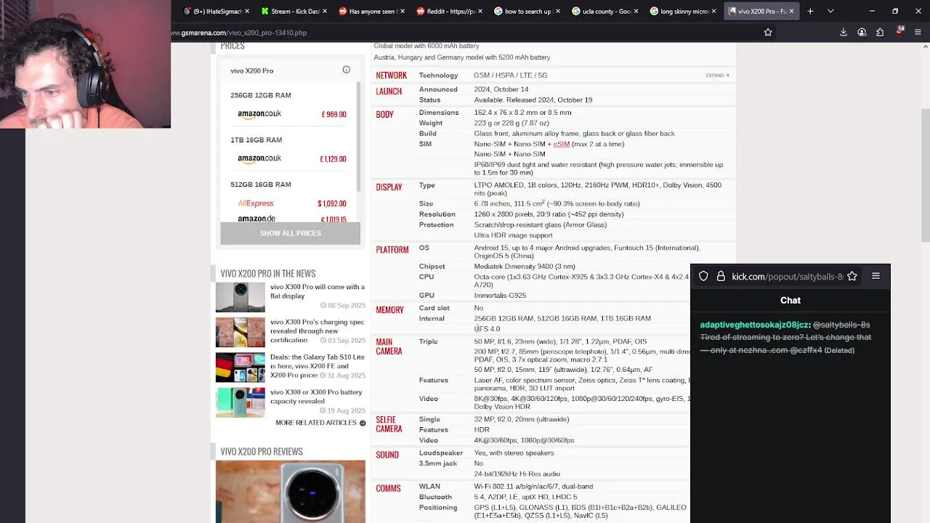Screen dimensions: 930x523
Task: Click the 3.5mm jack label under SOUND
Action: click(x=438, y=463)
